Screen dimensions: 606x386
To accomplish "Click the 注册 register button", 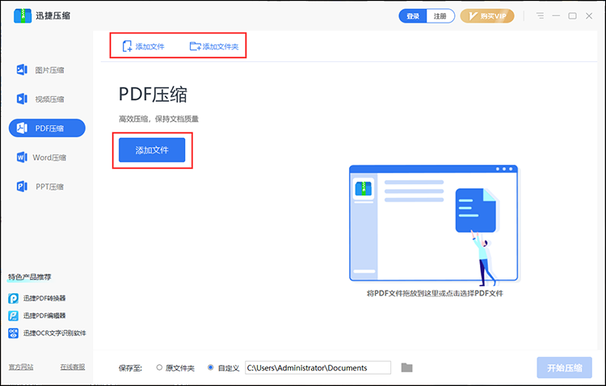I will point(440,16).
